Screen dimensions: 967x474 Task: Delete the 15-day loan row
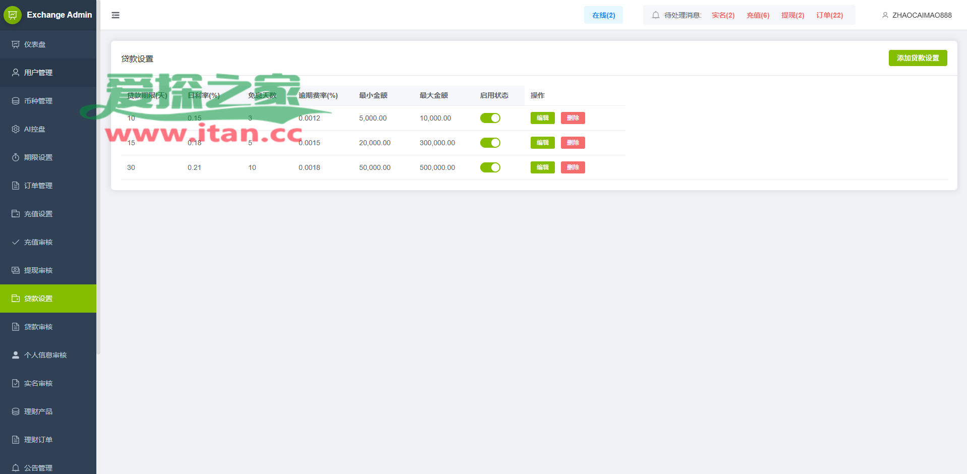coord(573,143)
